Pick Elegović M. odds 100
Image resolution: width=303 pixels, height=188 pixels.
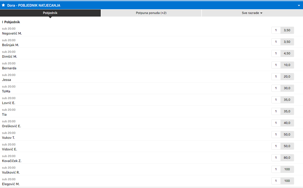(x=287, y=181)
